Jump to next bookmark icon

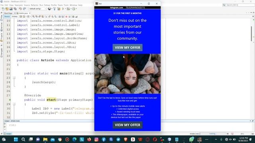point(52,16)
